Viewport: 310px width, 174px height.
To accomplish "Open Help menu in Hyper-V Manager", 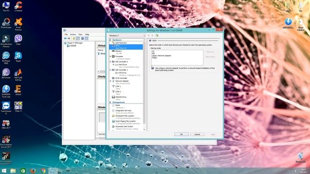I will [87, 34].
